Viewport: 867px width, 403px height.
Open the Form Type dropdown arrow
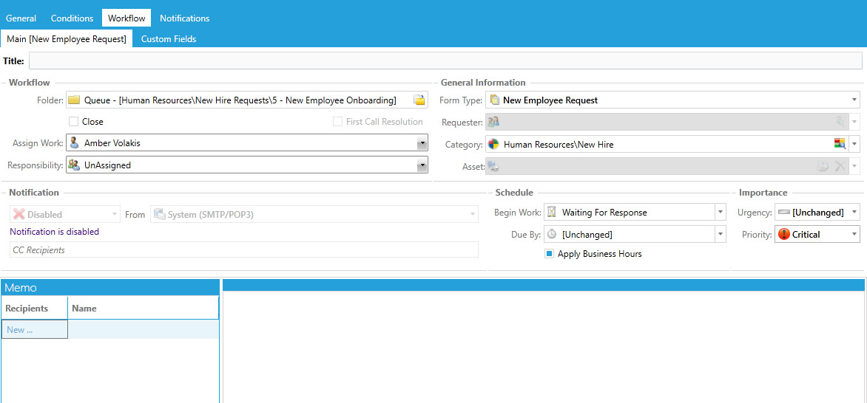[x=854, y=100]
